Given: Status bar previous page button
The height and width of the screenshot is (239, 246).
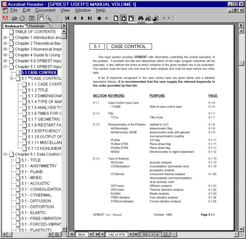Looking at the screenshot, I should (103, 234).
